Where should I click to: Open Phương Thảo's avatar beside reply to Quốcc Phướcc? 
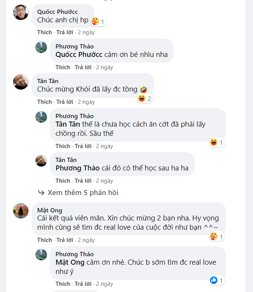(41, 47)
